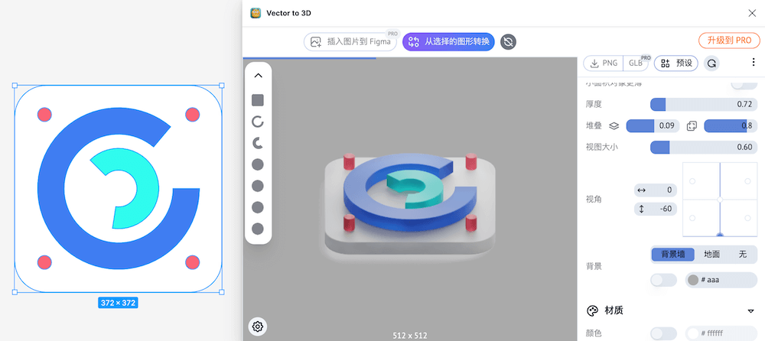
Task: Click 升级到 PRO upgrade button
Action: click(x=729, y=41)
